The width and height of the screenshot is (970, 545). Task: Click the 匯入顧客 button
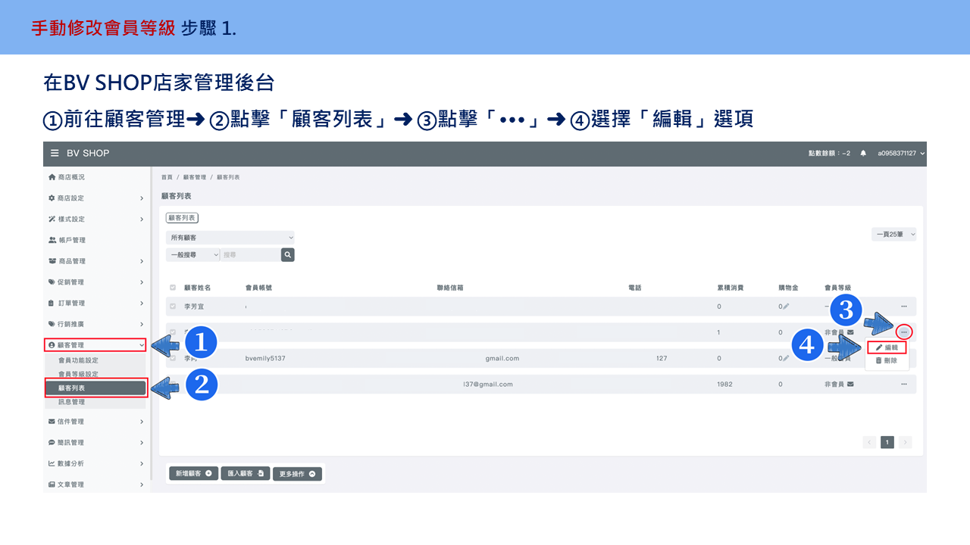pos(246,474)
